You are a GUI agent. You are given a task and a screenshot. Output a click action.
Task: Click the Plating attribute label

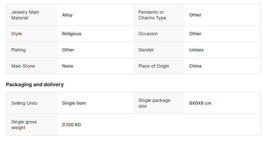click(x=18, y=50)
